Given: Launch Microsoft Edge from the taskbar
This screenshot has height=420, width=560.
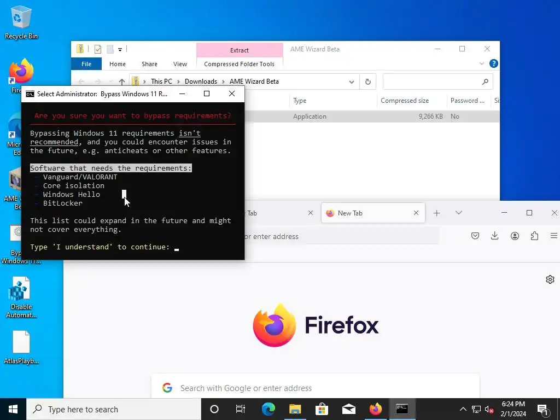Looking at the screenshot, I should [268, 409].
